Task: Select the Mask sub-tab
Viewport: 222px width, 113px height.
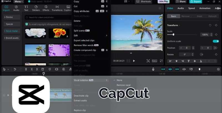Action: [x=199, y=16]
